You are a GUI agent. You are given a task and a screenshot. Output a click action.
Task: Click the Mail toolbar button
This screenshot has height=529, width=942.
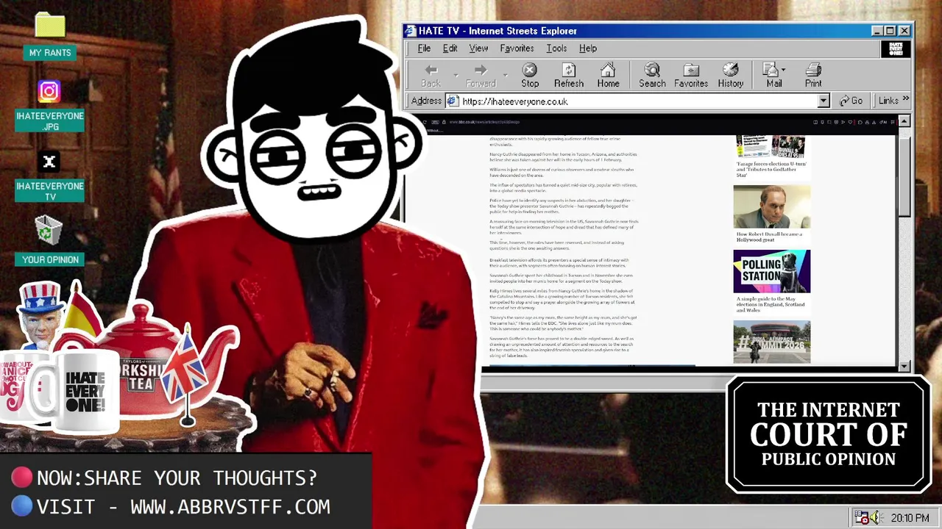(773, 76)
